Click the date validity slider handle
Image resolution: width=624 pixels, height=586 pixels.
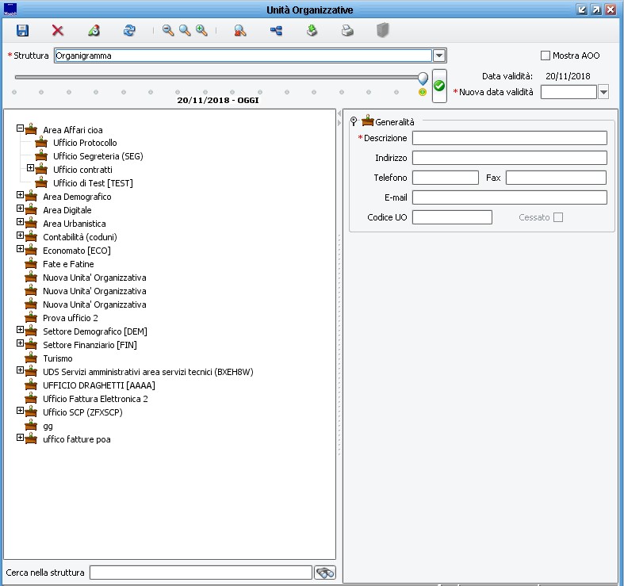tap(423, 78)
